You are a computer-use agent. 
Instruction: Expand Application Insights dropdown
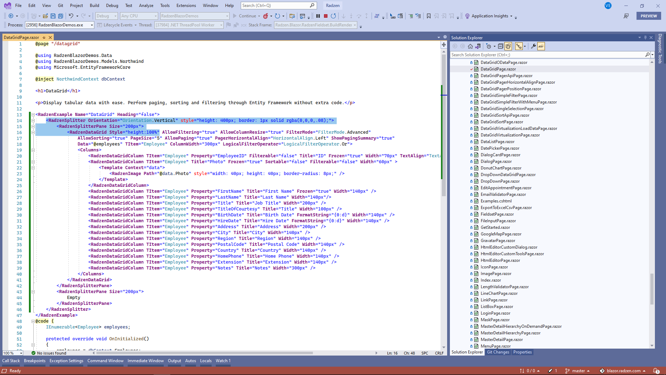(511, 16)
